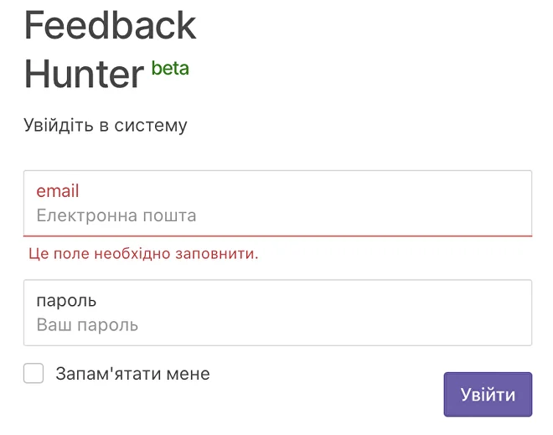This screenshot has height=435, width=553.
Task: Click the red required-field error message
Action: pos(143,253)
